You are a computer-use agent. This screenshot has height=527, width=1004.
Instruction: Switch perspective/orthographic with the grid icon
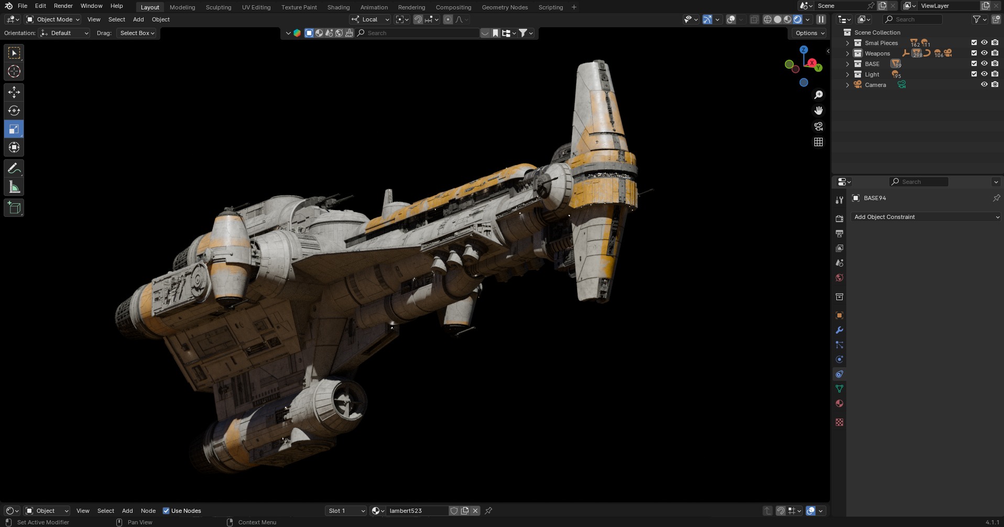819,142
